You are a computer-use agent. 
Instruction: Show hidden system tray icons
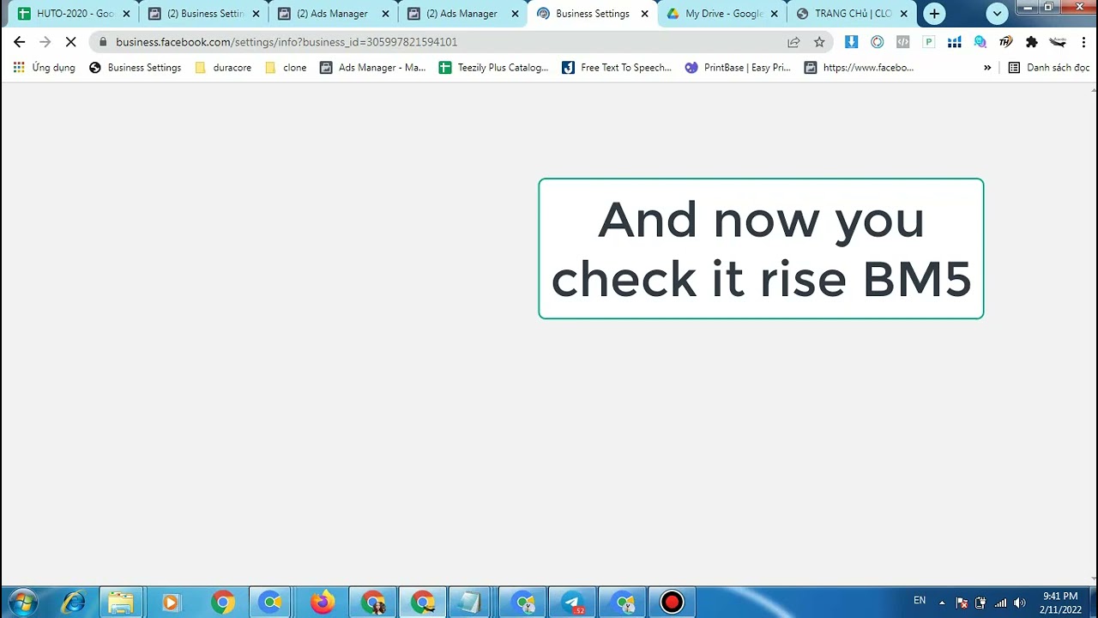942,603
